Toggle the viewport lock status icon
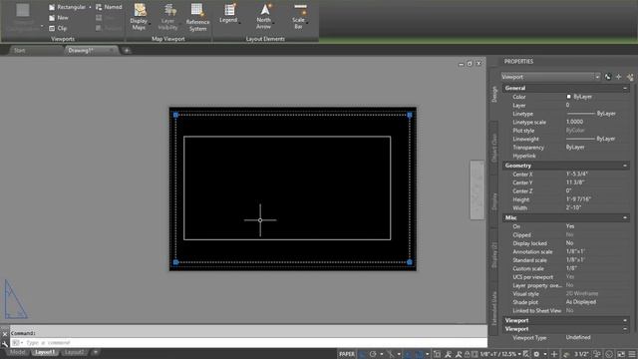Screen dimensions: 638x359 pyautogui.click(x=468, y=354)
